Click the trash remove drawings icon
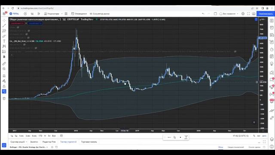The image size is (275, 155). click(4, 99)
